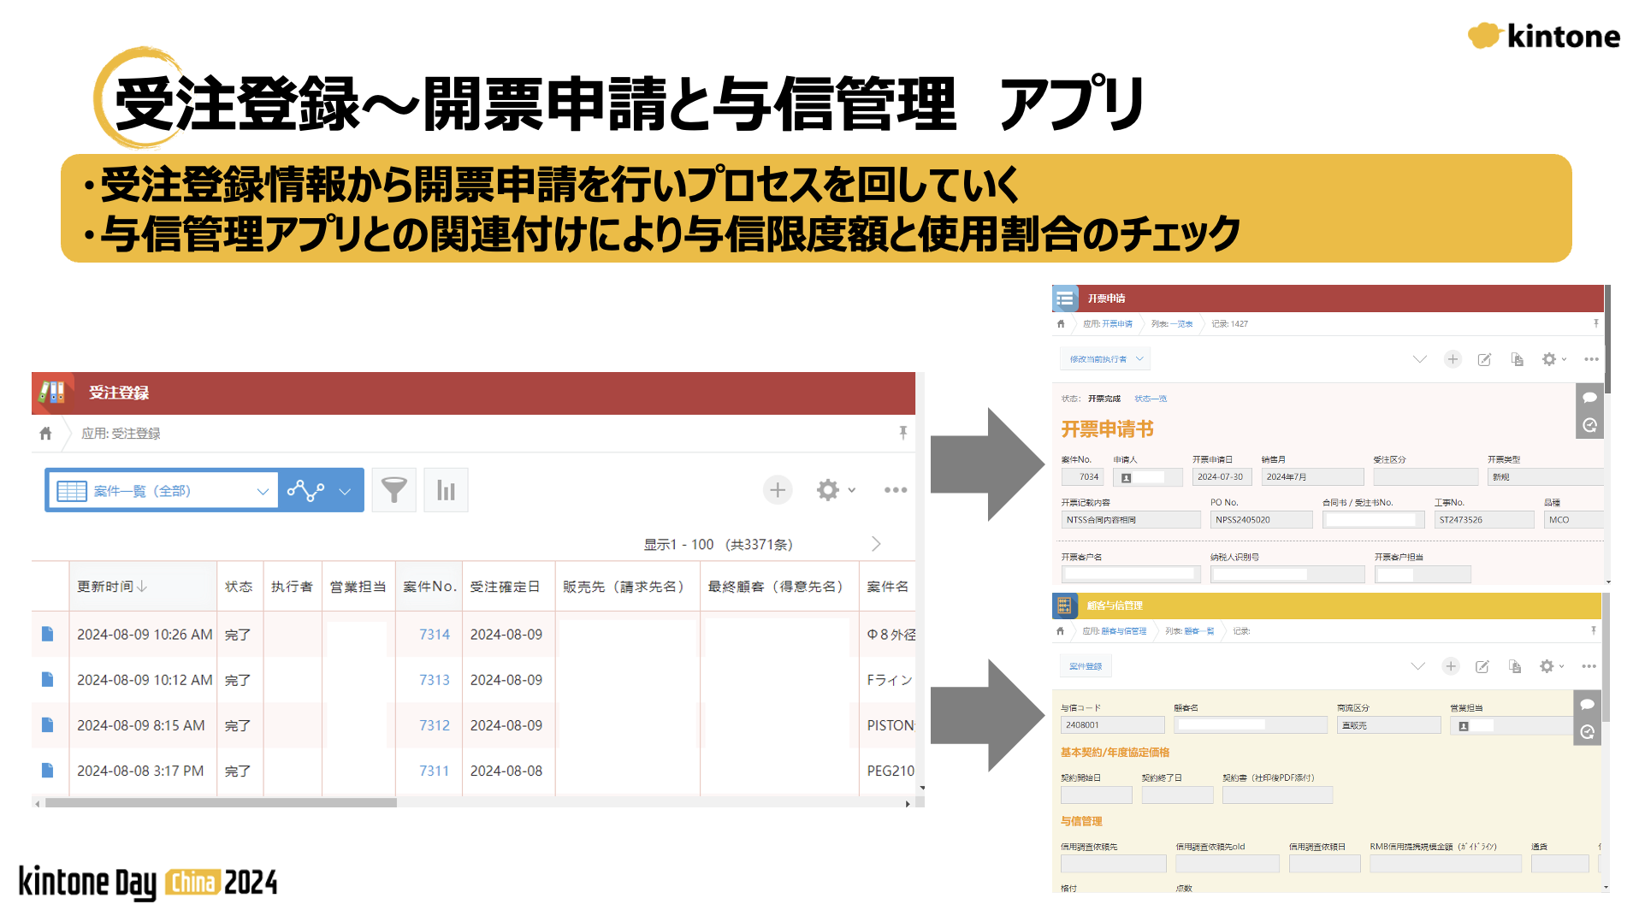Open change history in 顧客与信管理
This screenshot has height=922, width=1639.
click(x=1587, y=732)
